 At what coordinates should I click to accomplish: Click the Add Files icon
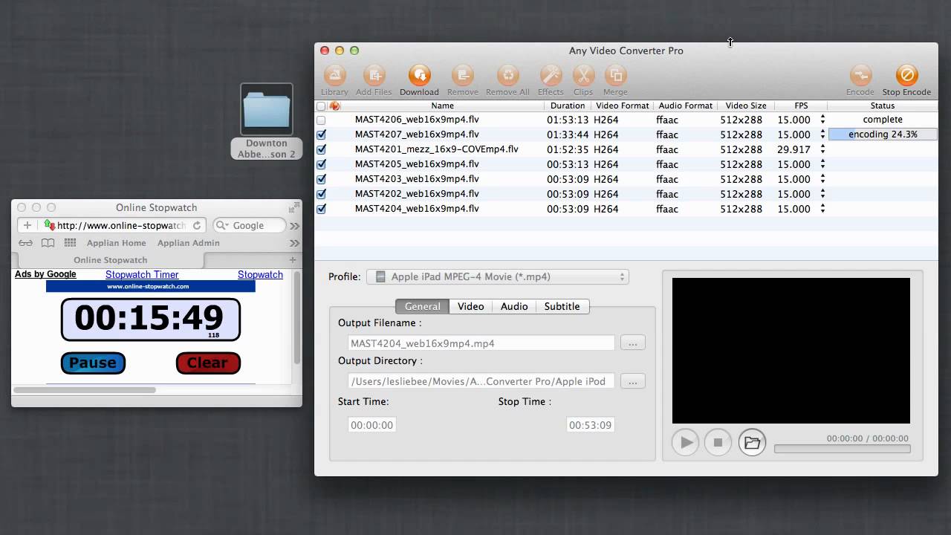[x=374, y=76]
